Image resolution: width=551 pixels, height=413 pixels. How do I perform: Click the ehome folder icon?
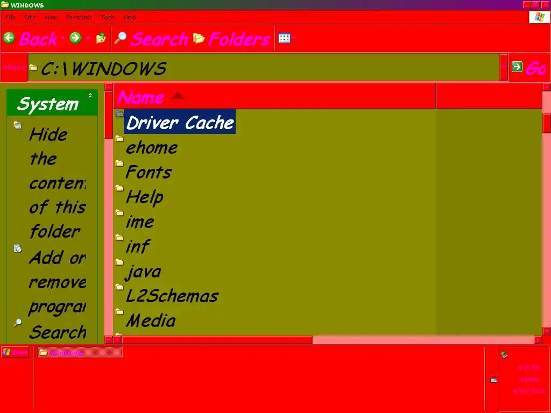coord(119,139)
